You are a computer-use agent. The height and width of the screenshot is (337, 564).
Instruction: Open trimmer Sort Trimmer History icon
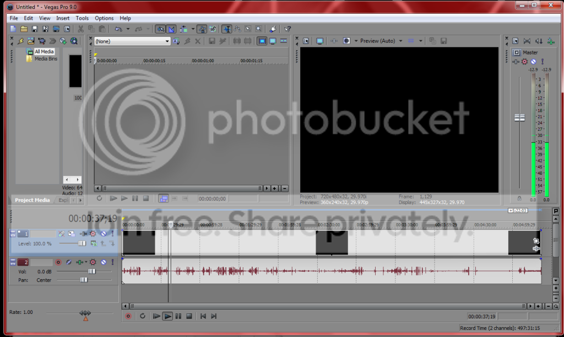tap(176, 41)
